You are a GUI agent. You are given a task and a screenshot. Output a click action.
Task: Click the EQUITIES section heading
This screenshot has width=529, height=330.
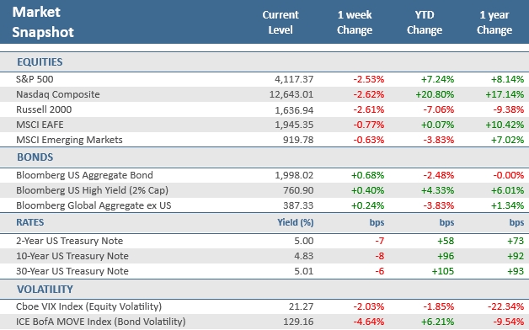point(40,62)
